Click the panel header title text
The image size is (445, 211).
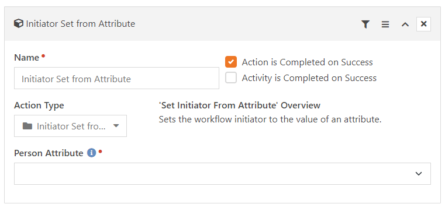[80, 24]
